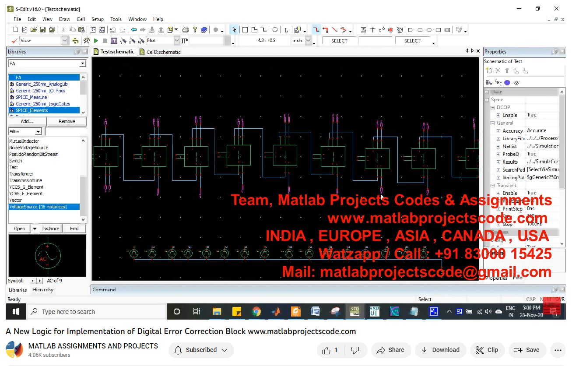Open the Draw menu

tap(64, 19)
